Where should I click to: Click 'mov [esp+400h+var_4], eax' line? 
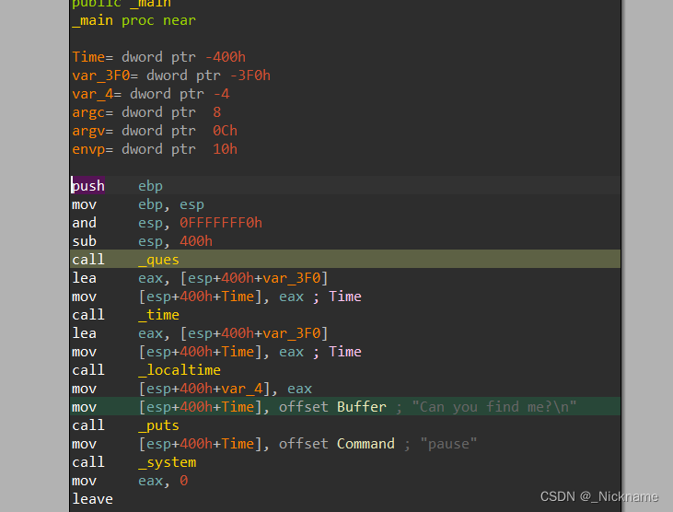click(x=191, y=389)
